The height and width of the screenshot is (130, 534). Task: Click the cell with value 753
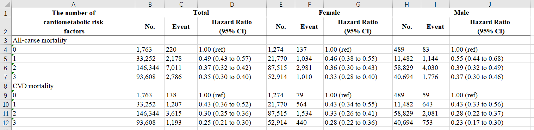coord(435,122)
